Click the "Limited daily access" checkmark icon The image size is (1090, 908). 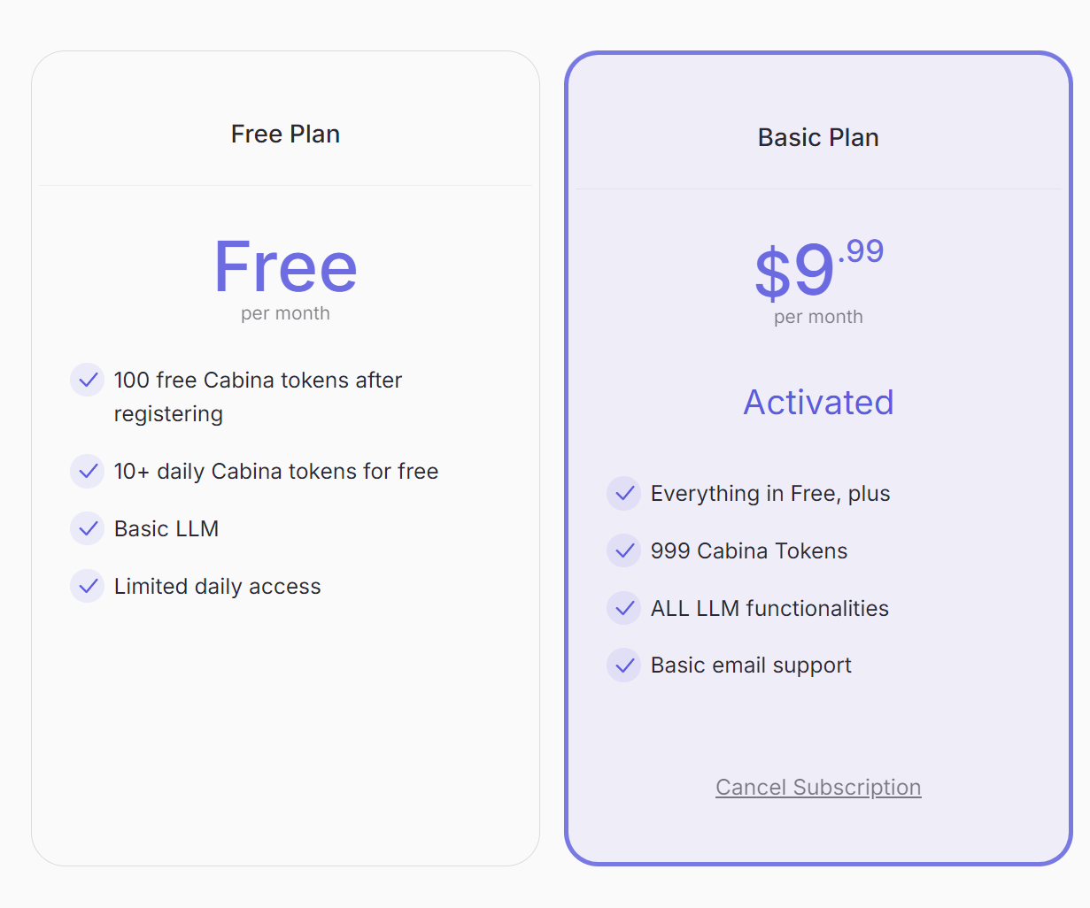pyautogui.click(x=87, y=586)
